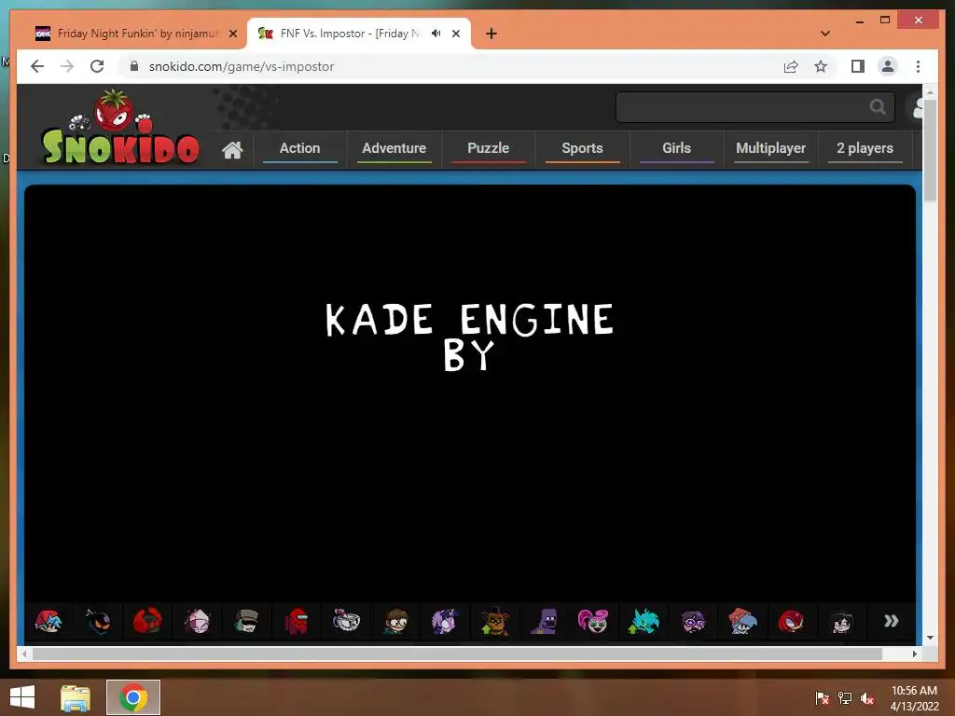Select the Cuphead character icon
This screenshot has width=955, height=716.
(346, 622)
